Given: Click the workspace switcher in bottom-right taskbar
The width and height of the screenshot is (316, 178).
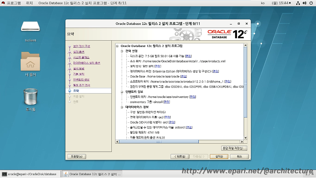Looking at the screenshot, I should tap(310, 174).
